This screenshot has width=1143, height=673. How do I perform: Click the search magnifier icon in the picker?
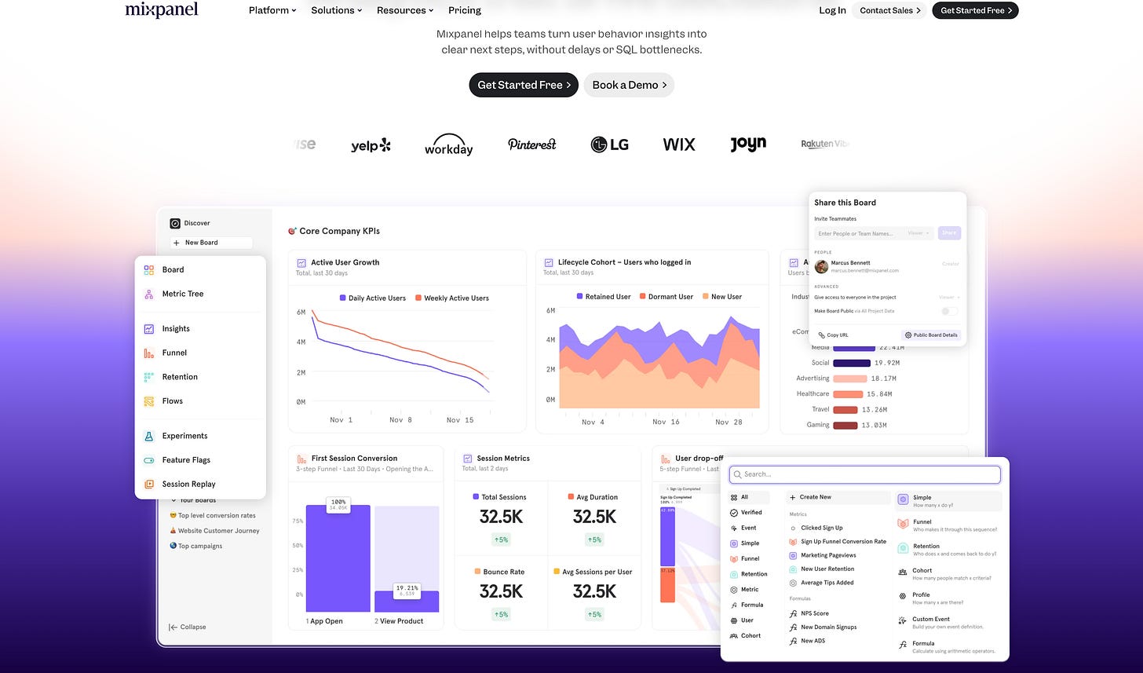(738, 474)
